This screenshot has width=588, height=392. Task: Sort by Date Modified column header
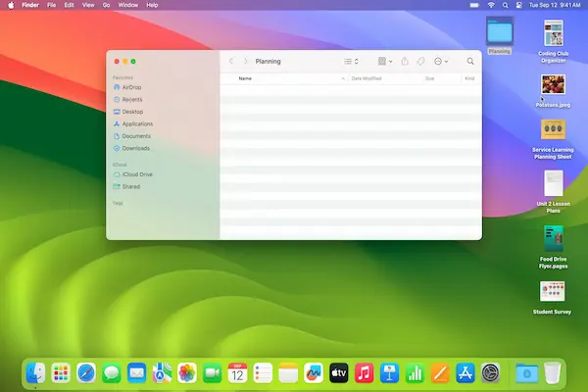point(367,78)
